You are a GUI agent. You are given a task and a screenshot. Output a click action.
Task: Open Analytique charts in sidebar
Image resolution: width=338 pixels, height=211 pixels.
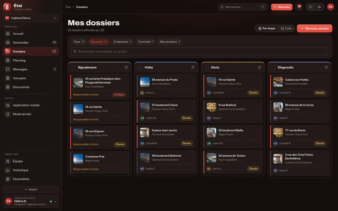(x=31, y=170)
